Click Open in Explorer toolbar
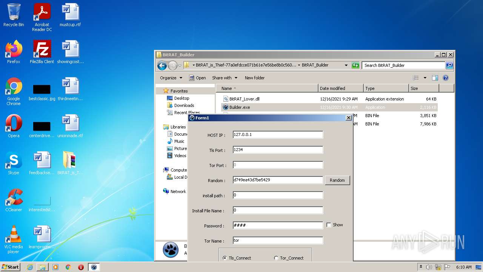Viewport: 483px width, 272px height. [x=197, y=78]
